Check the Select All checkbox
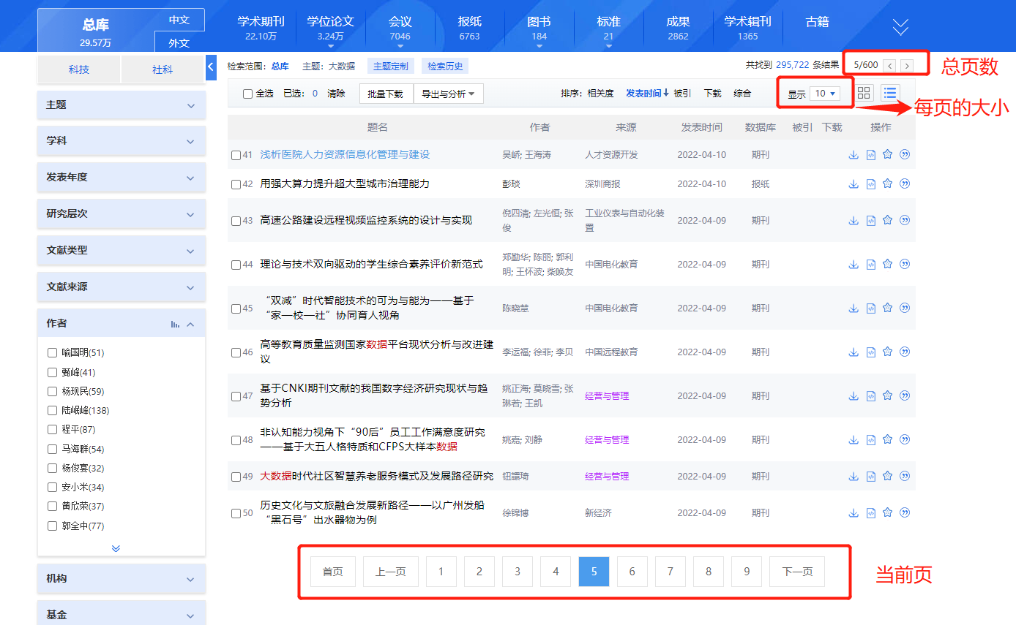Viewport: 1016px width, 625px height. click(x=247, y=94)
